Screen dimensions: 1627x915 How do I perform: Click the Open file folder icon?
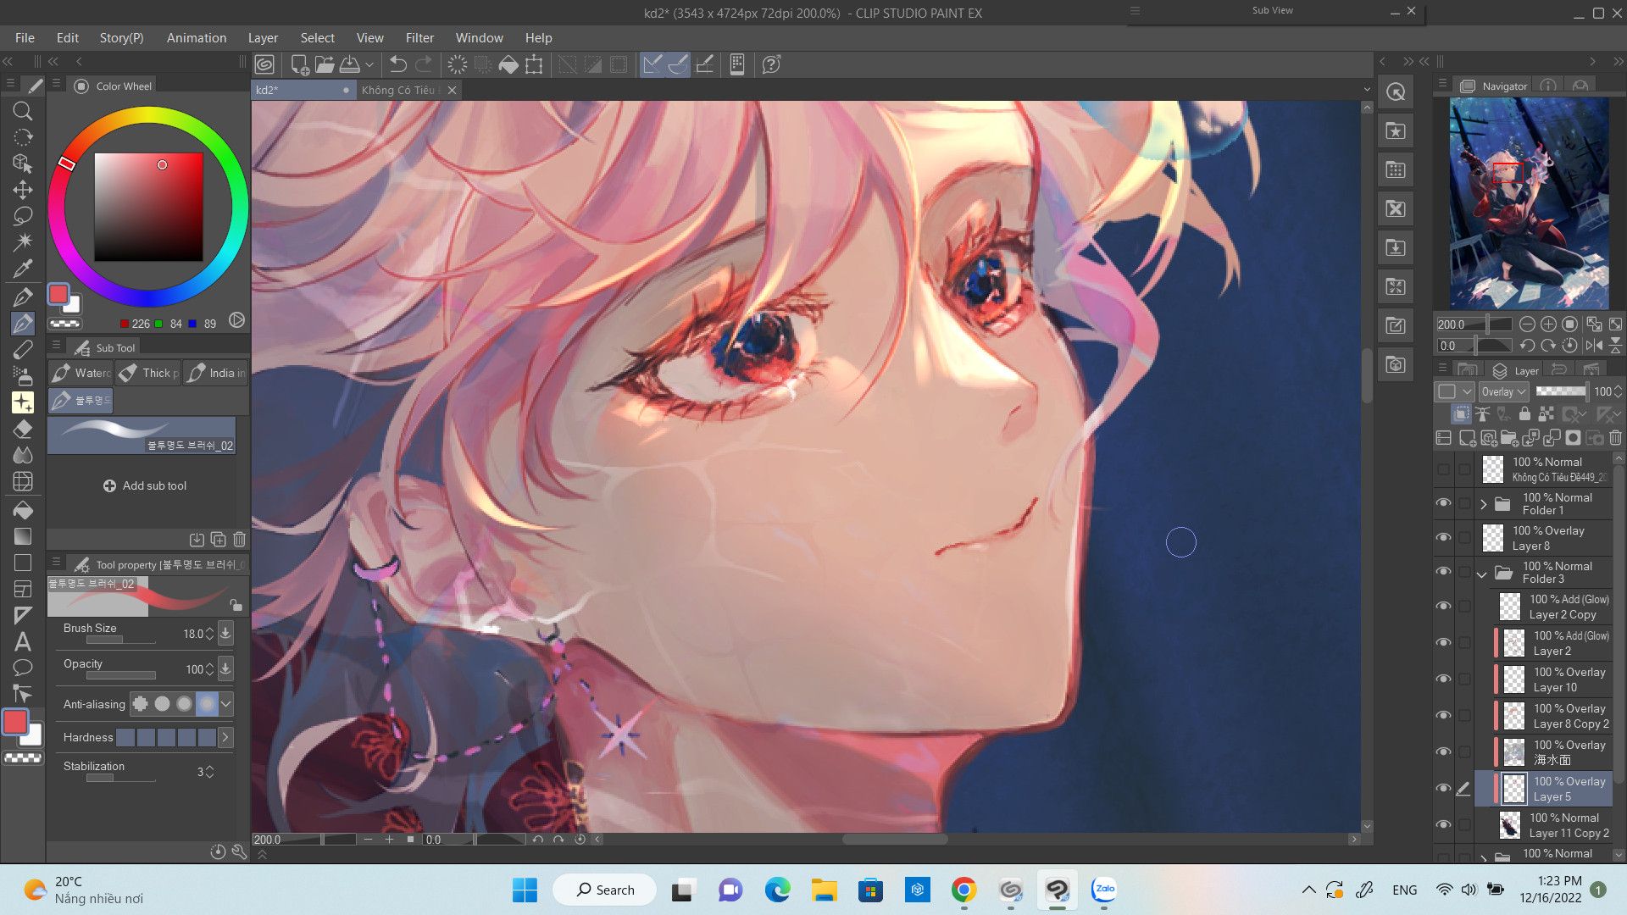point(324,64)
